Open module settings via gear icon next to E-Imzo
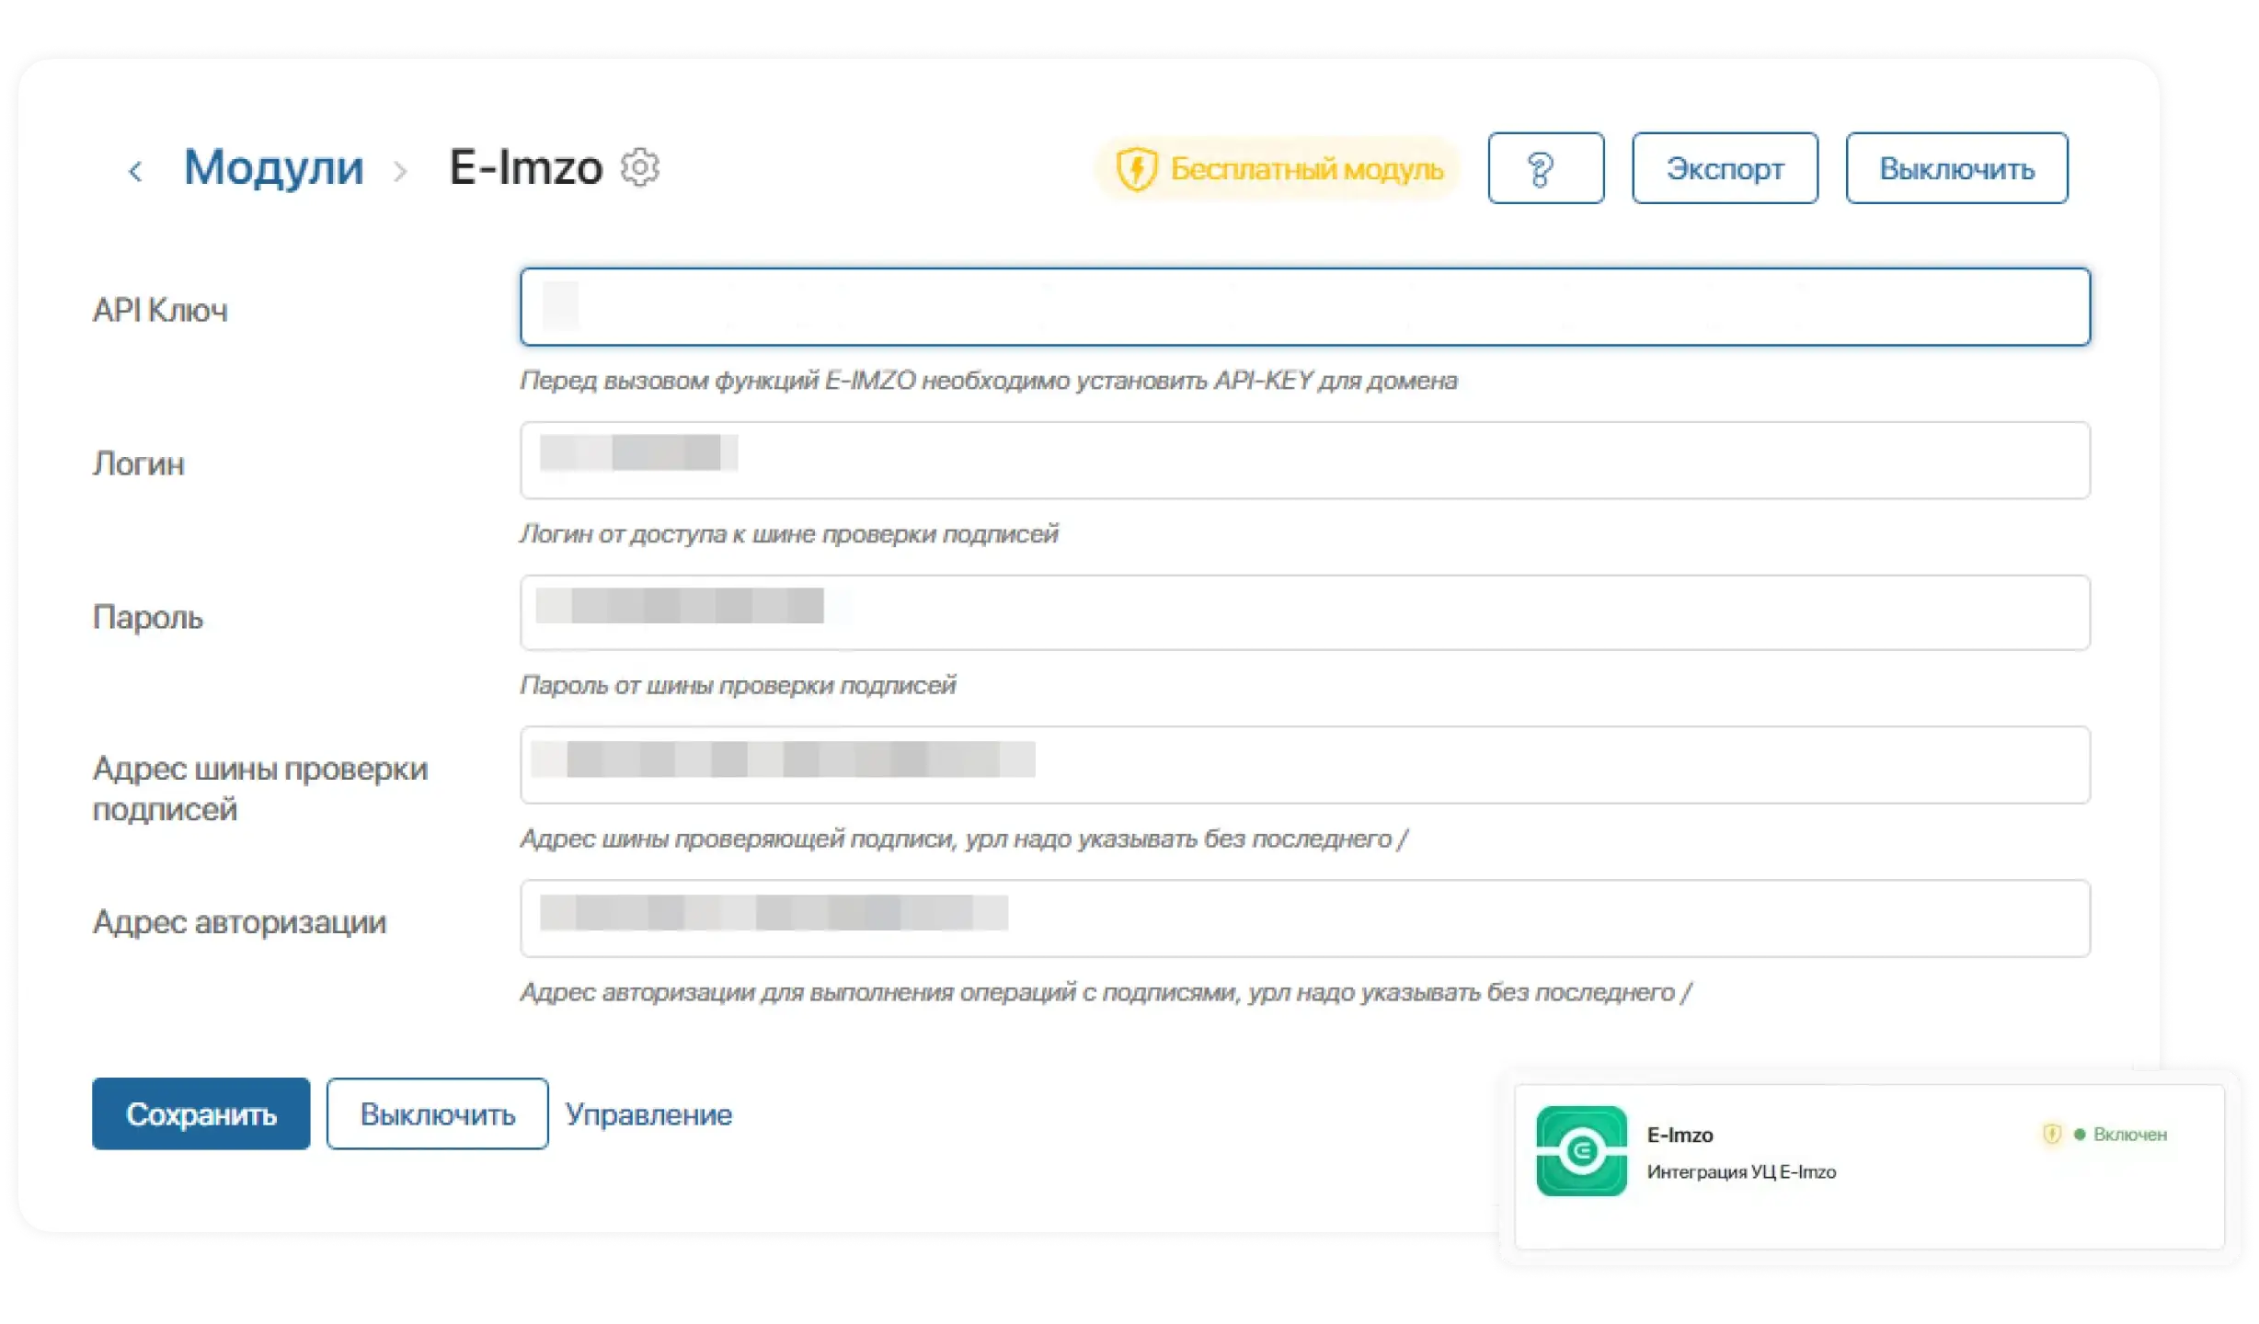Viewport: 2259px width, 1324px height. tap(641, 168)
